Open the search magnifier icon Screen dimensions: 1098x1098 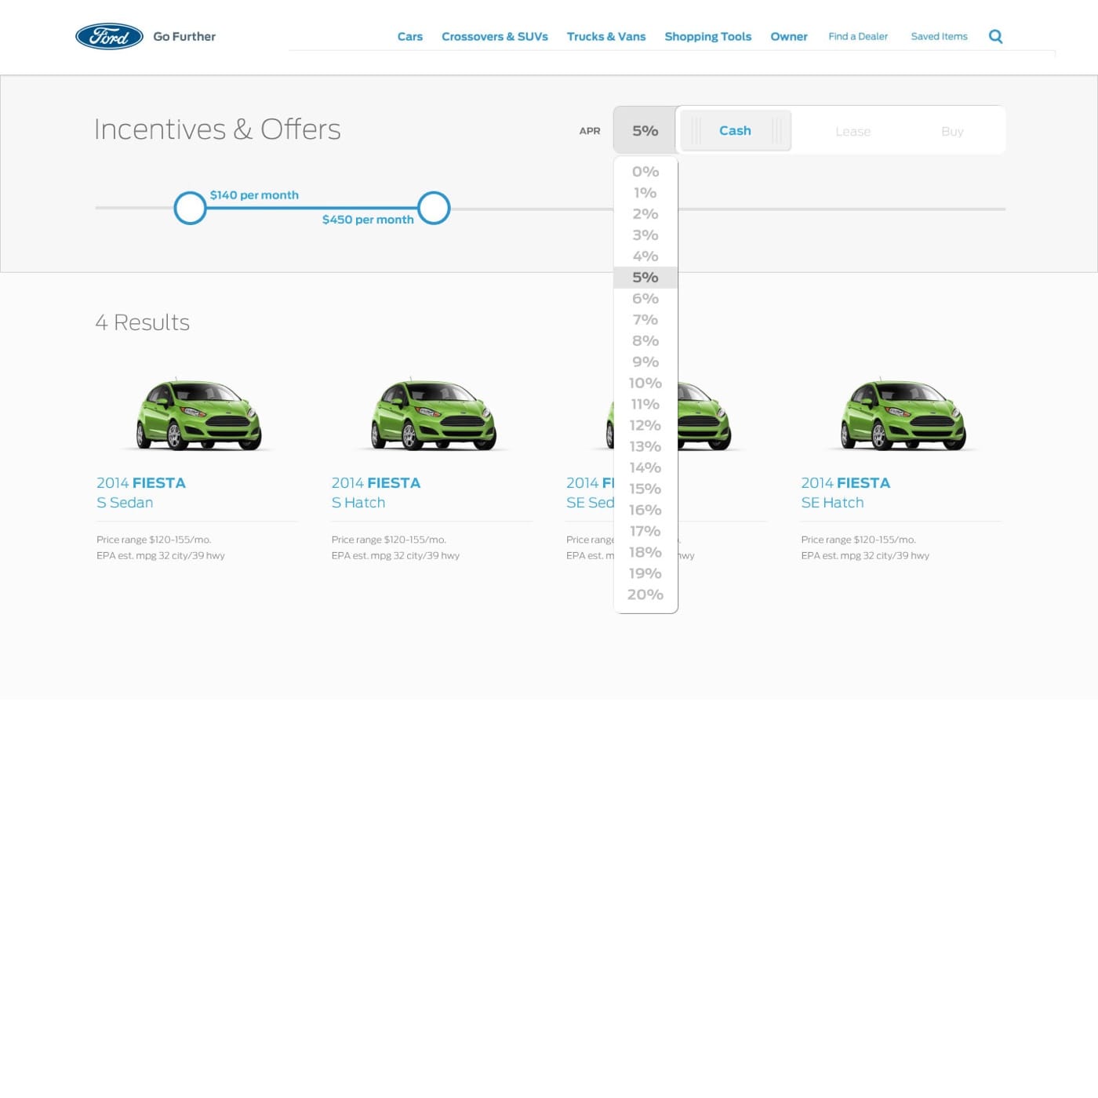point(995,36)
